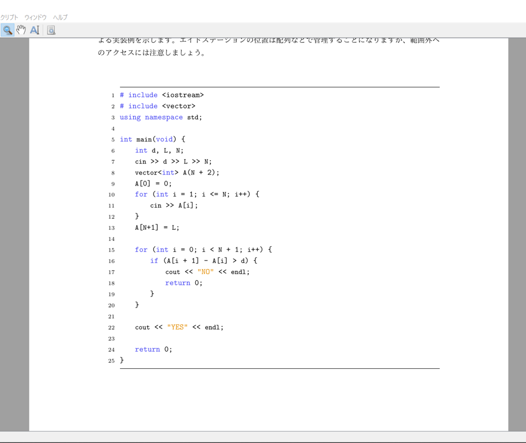The image size is (526, 443).
Task: Open the ウィンドウ menu
Action: [x=35, y=17]
